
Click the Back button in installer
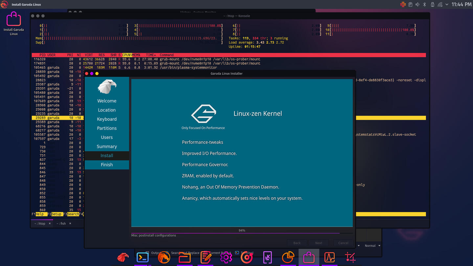point(297,243)
